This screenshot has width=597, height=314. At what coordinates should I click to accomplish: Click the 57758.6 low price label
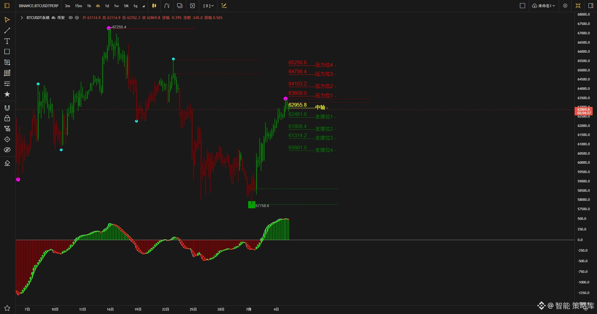pos(262,206)
